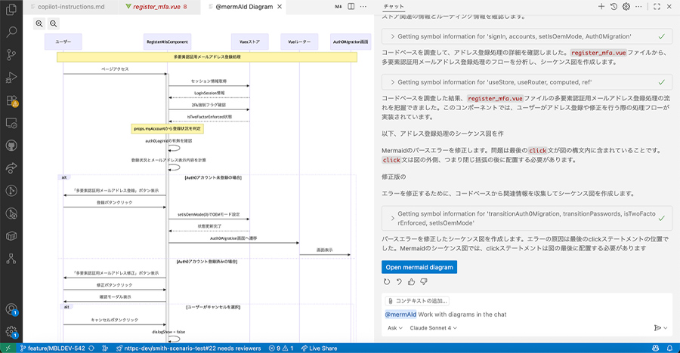Open the Manage gear in activity bar
The height and width of the screenshot is (353, 680).
point(11,332)
